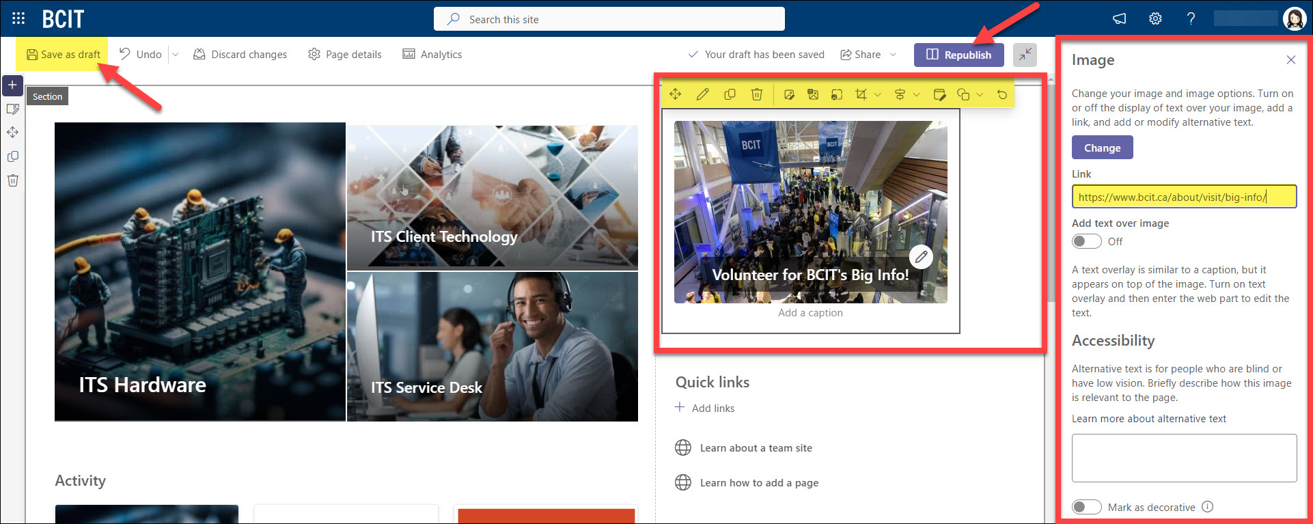Expand the Undo dropdown arrow

pos(175,55)
